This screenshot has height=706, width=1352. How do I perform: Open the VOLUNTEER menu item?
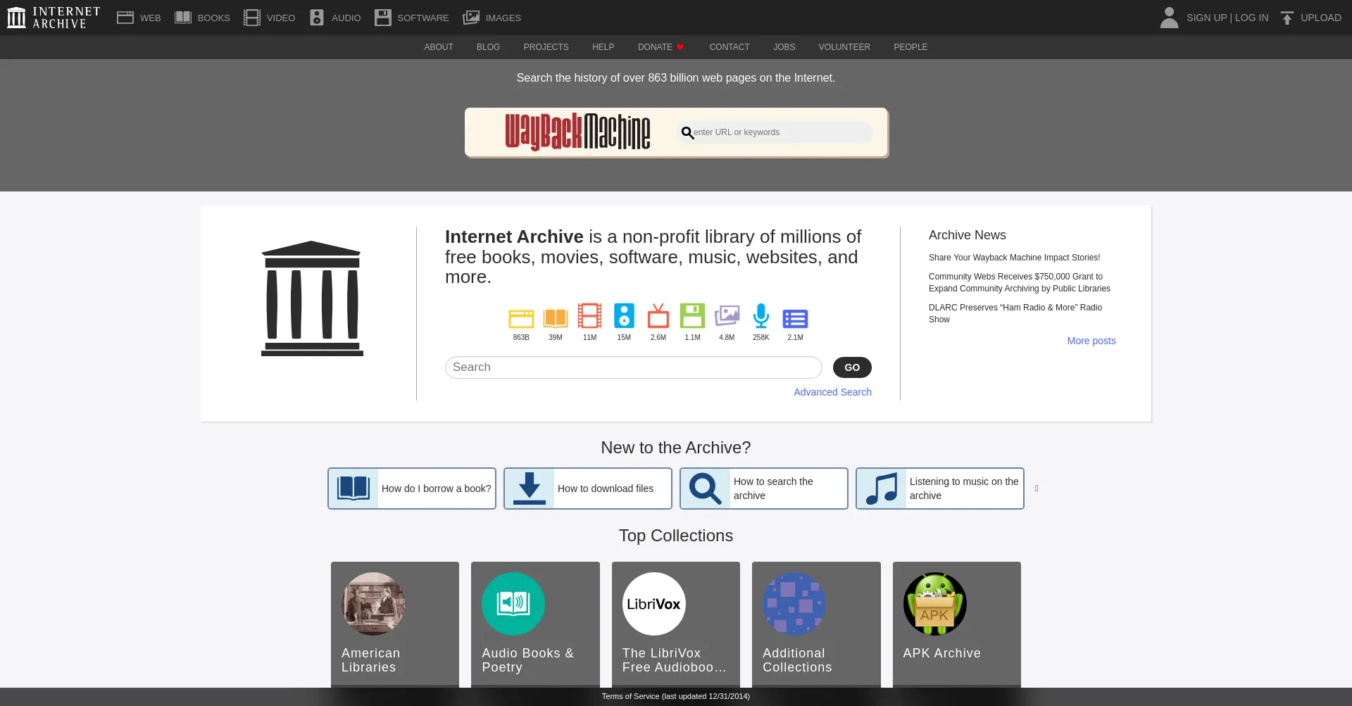tap(844, 47)
